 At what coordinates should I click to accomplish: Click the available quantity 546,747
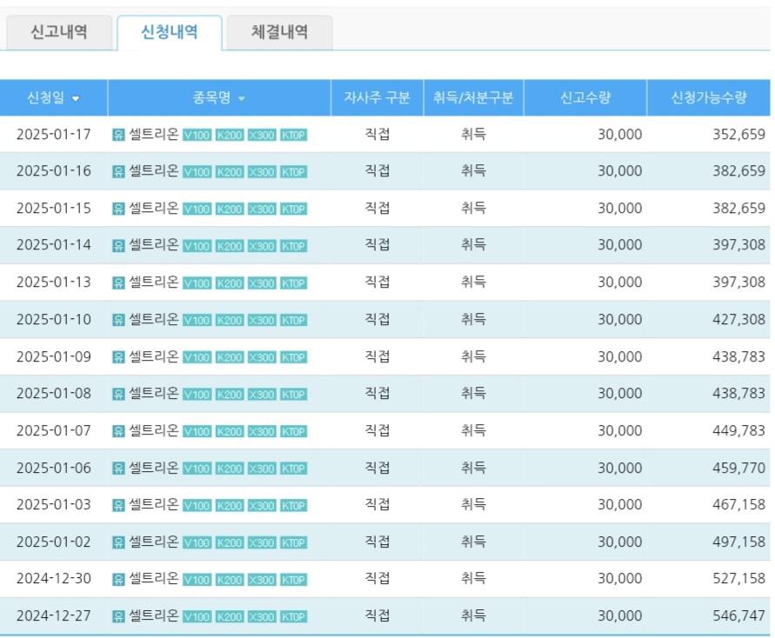(739, 615)
